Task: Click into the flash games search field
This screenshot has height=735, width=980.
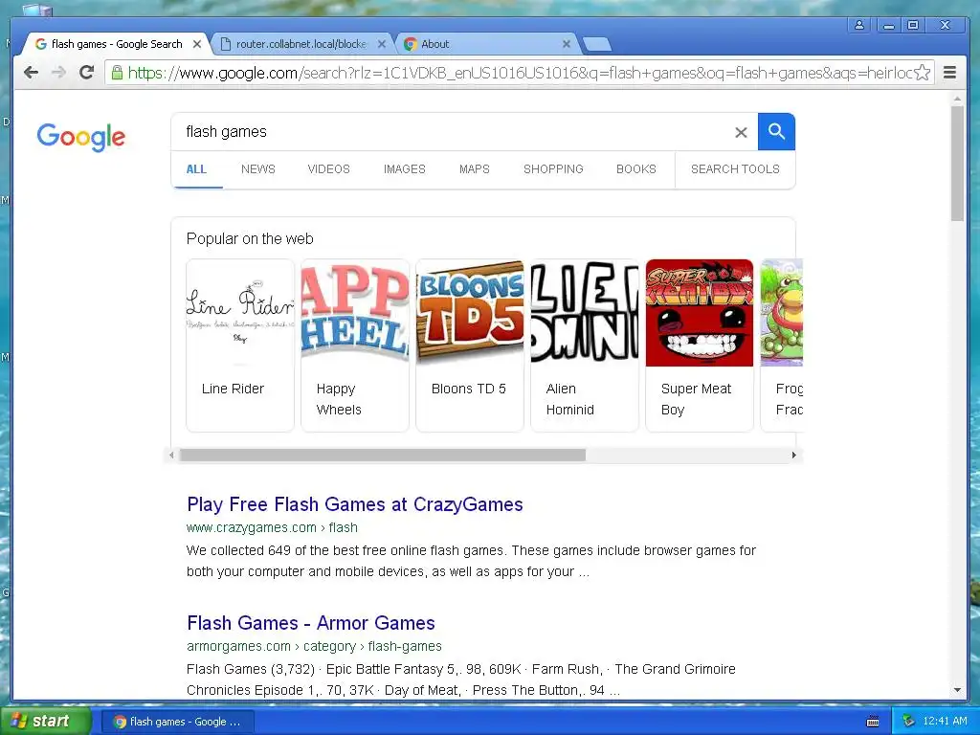Action: click(x=453, y=132)
